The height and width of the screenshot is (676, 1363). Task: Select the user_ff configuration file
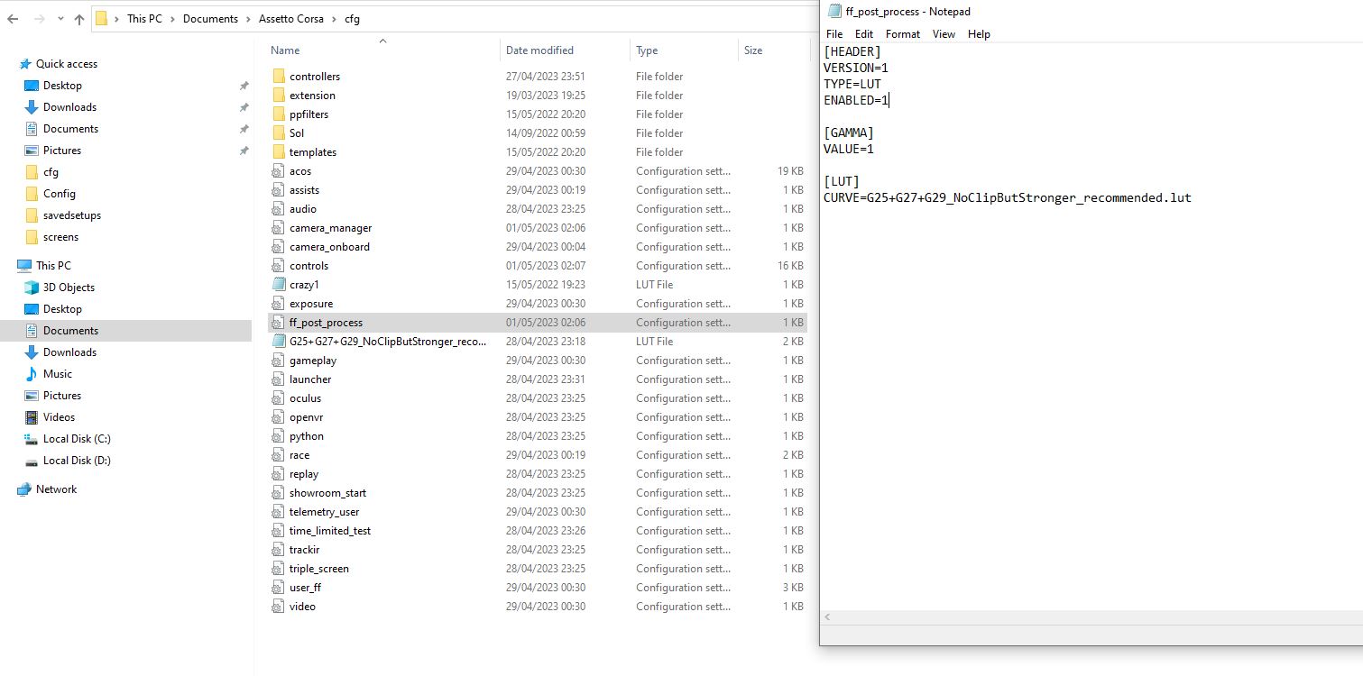[x=536, y=588]
